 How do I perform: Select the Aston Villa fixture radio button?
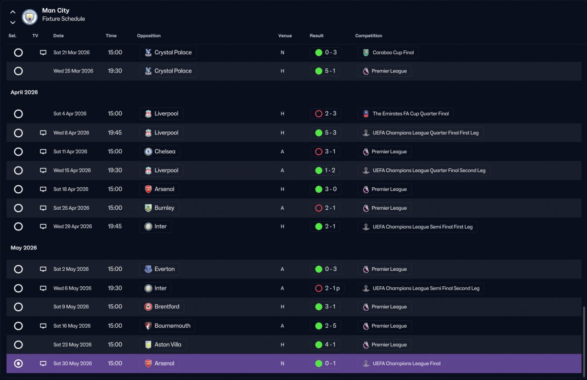pyautogui.click(x=18, y=345)
